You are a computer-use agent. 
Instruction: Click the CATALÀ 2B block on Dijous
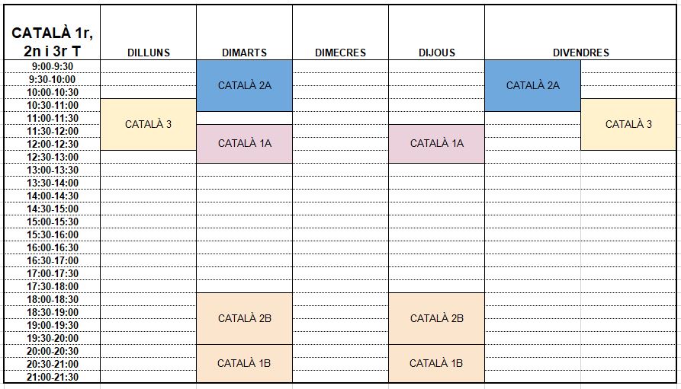coord(436,319)
